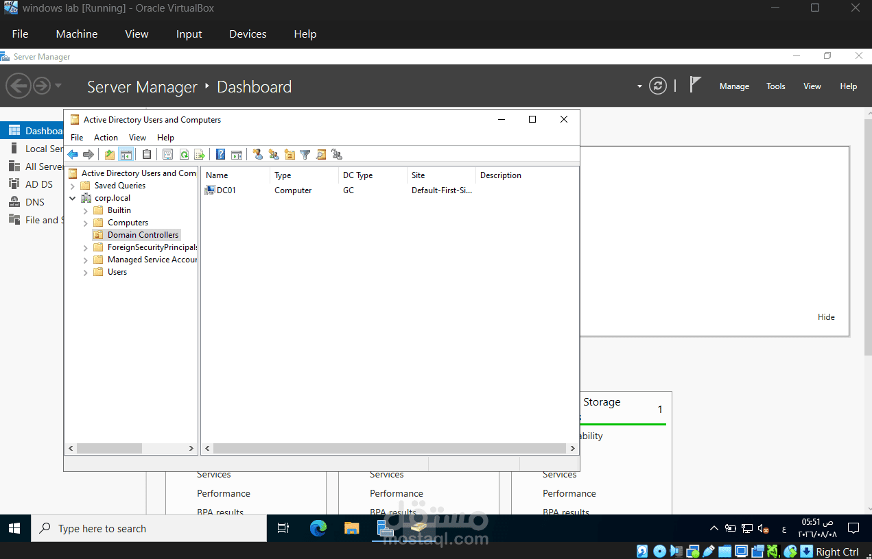The image size is (872, 559).
Task: Select corp.local in the tree
Action: pyautogui.click(x=112, y=198)
